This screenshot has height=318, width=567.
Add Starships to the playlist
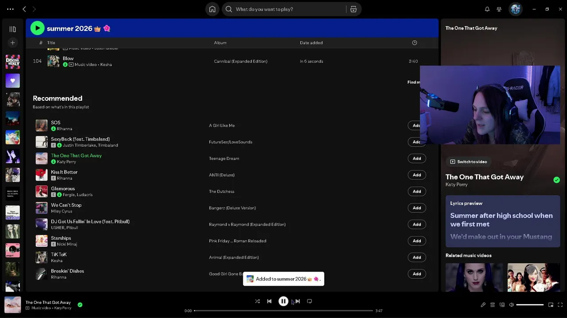(x=416, y=241)
